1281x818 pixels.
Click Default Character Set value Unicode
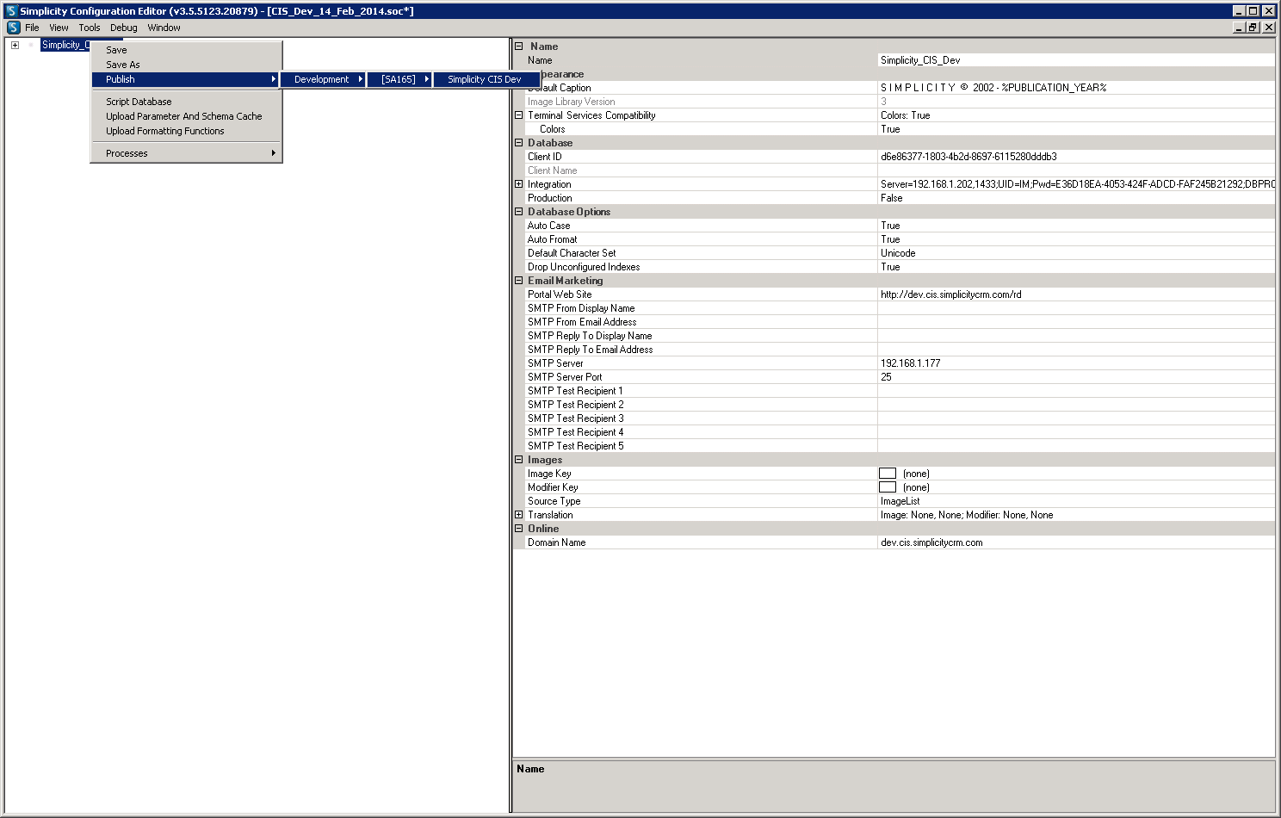coord(1076,253)
